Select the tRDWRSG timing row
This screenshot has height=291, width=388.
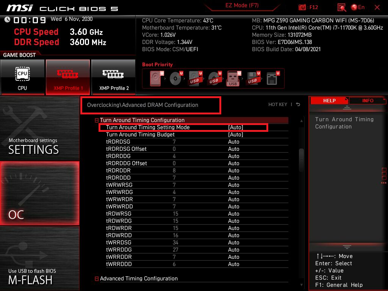coord(197,214)
